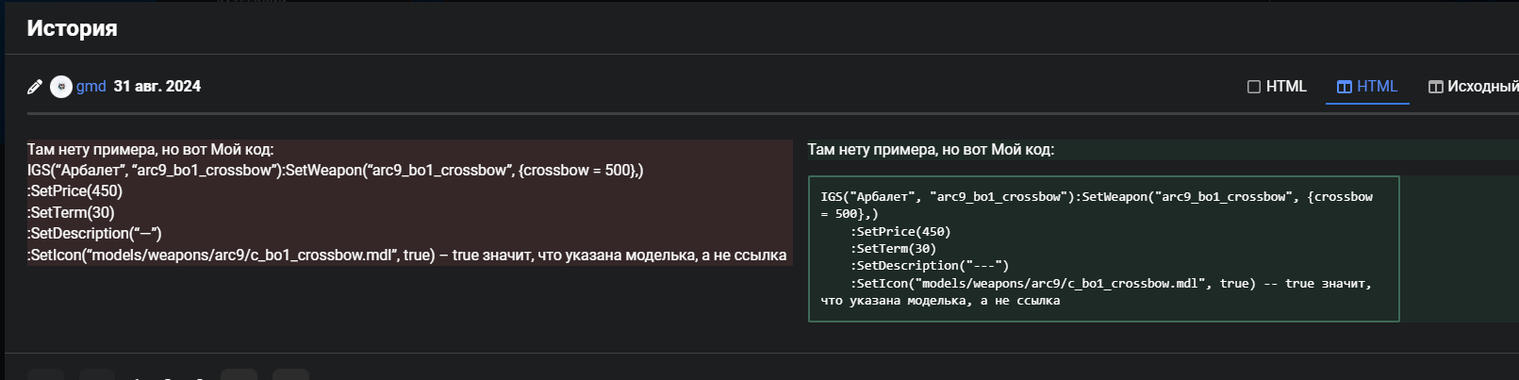This screenshot has height=380, width=1519.
Task: Switch to the inline HTML view tab
Action: (x=1286, y=87)
